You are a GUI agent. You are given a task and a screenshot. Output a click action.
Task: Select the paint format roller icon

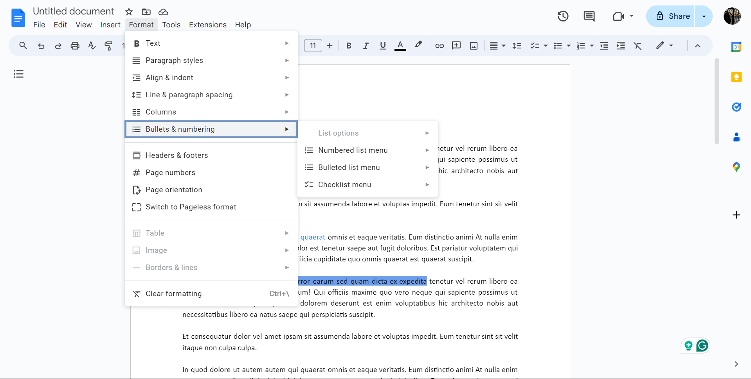(x=108, y=46)
